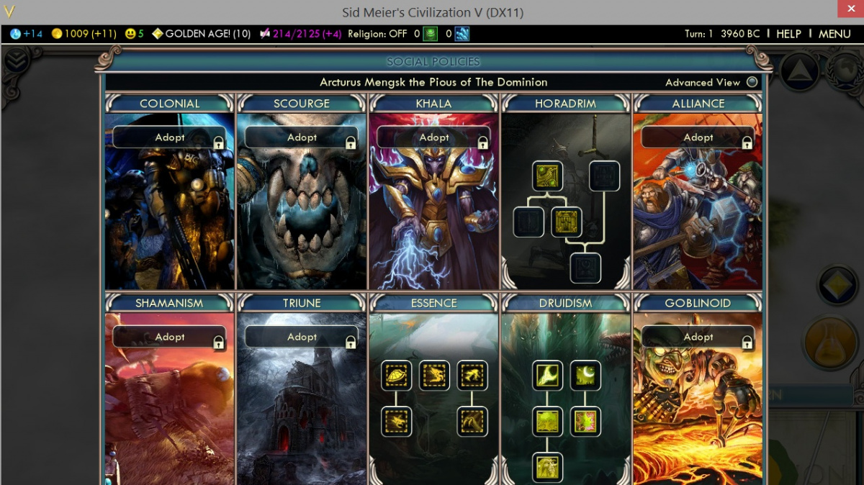Click the blue science beaker icon
This screenshot has height=485, width=864.
(15, 34)
